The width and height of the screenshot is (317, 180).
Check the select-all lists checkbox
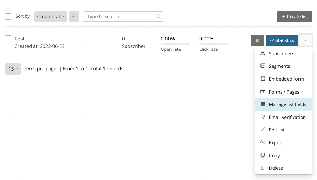pyautogui.click(x=8, y=17)
